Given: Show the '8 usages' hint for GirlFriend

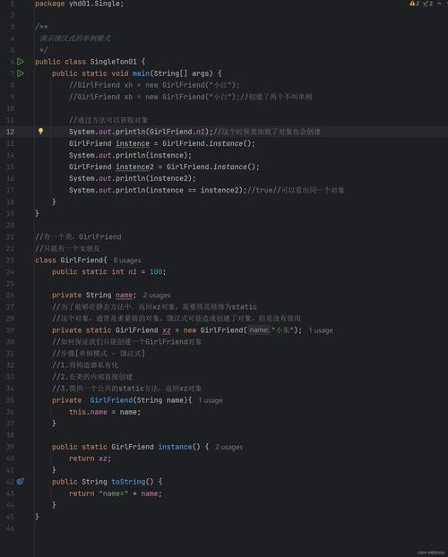Looking at the screenshot, I should pyautogui.click(x=127, y=261).
